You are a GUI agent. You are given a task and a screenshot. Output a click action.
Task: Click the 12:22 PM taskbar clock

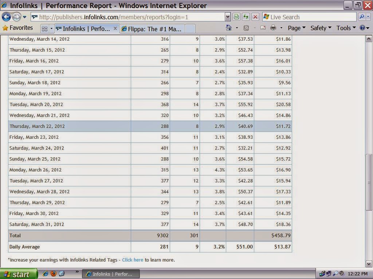pos(358,274)
